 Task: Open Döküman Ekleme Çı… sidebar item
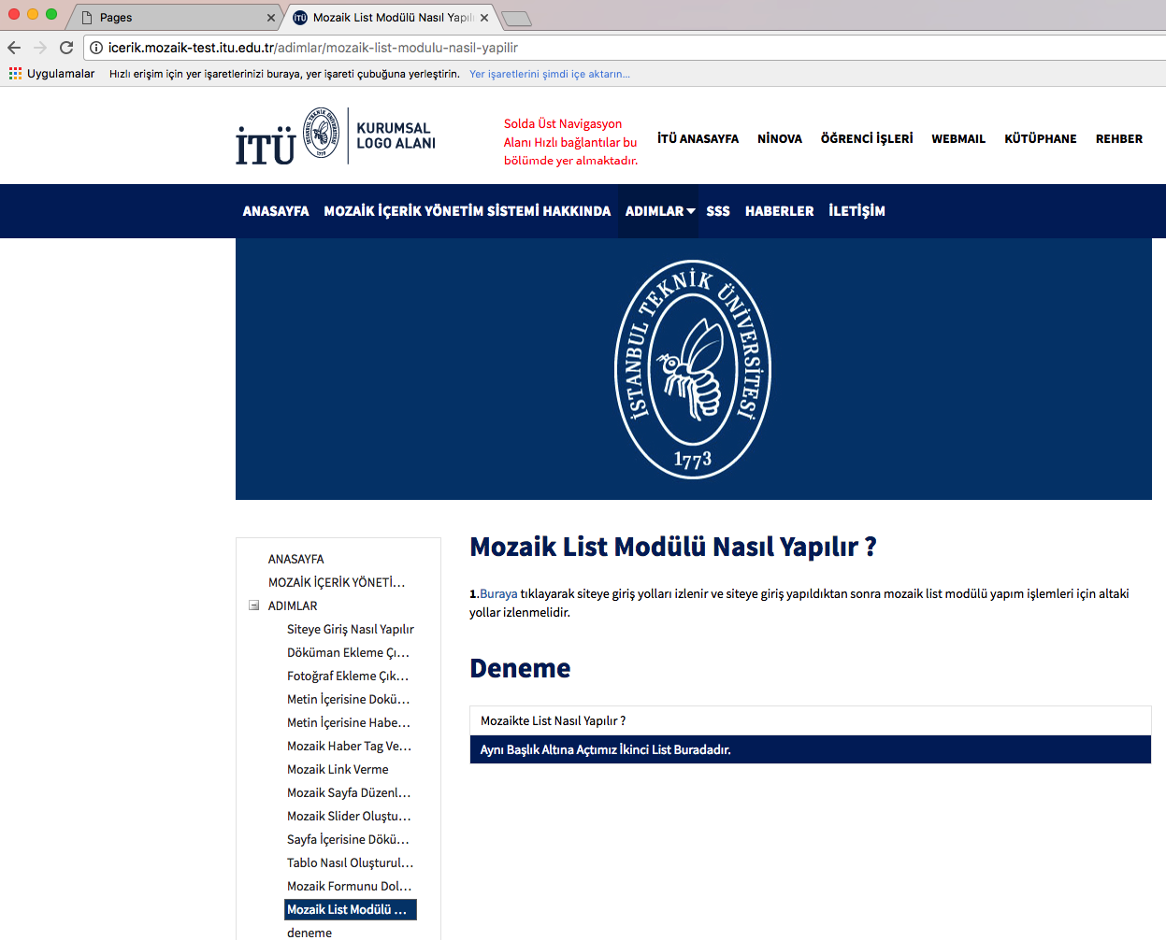[x=349, y=652]
